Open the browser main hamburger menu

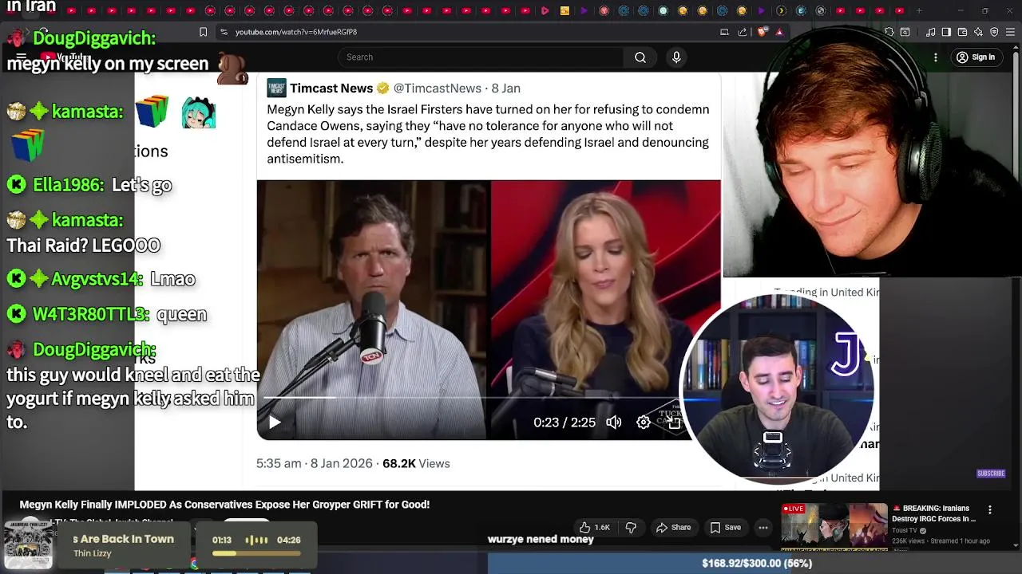[x=1010, y=32]
